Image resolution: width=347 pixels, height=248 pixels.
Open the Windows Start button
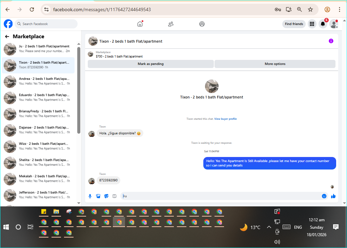tap(6, 227)
